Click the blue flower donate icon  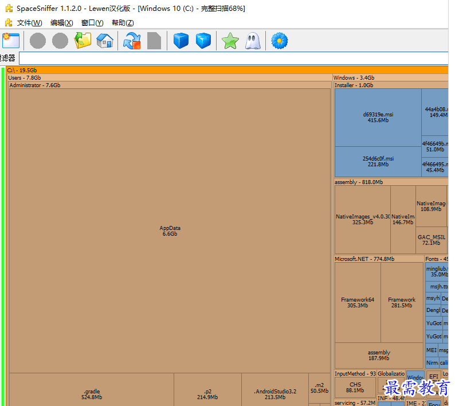tap(280, 41)
